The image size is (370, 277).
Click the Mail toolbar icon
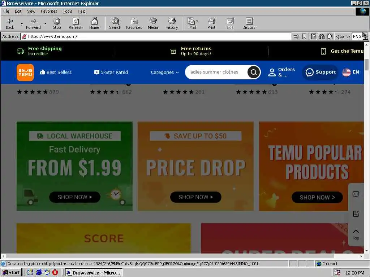point(192,23)
